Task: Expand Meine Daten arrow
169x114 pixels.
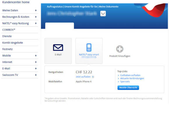Action: click(x=36, y=10)
